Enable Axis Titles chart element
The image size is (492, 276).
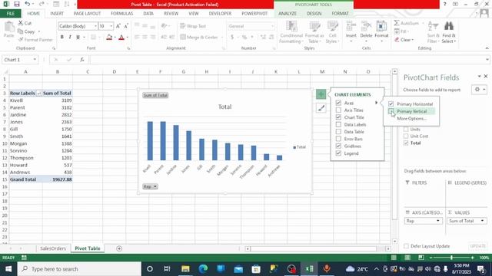338,110
